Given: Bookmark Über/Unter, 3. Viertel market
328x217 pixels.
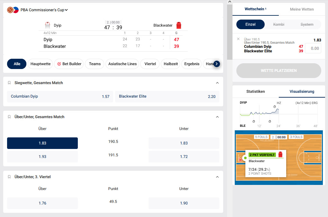Looking at the screenshot, I should [x=9, y=177].
